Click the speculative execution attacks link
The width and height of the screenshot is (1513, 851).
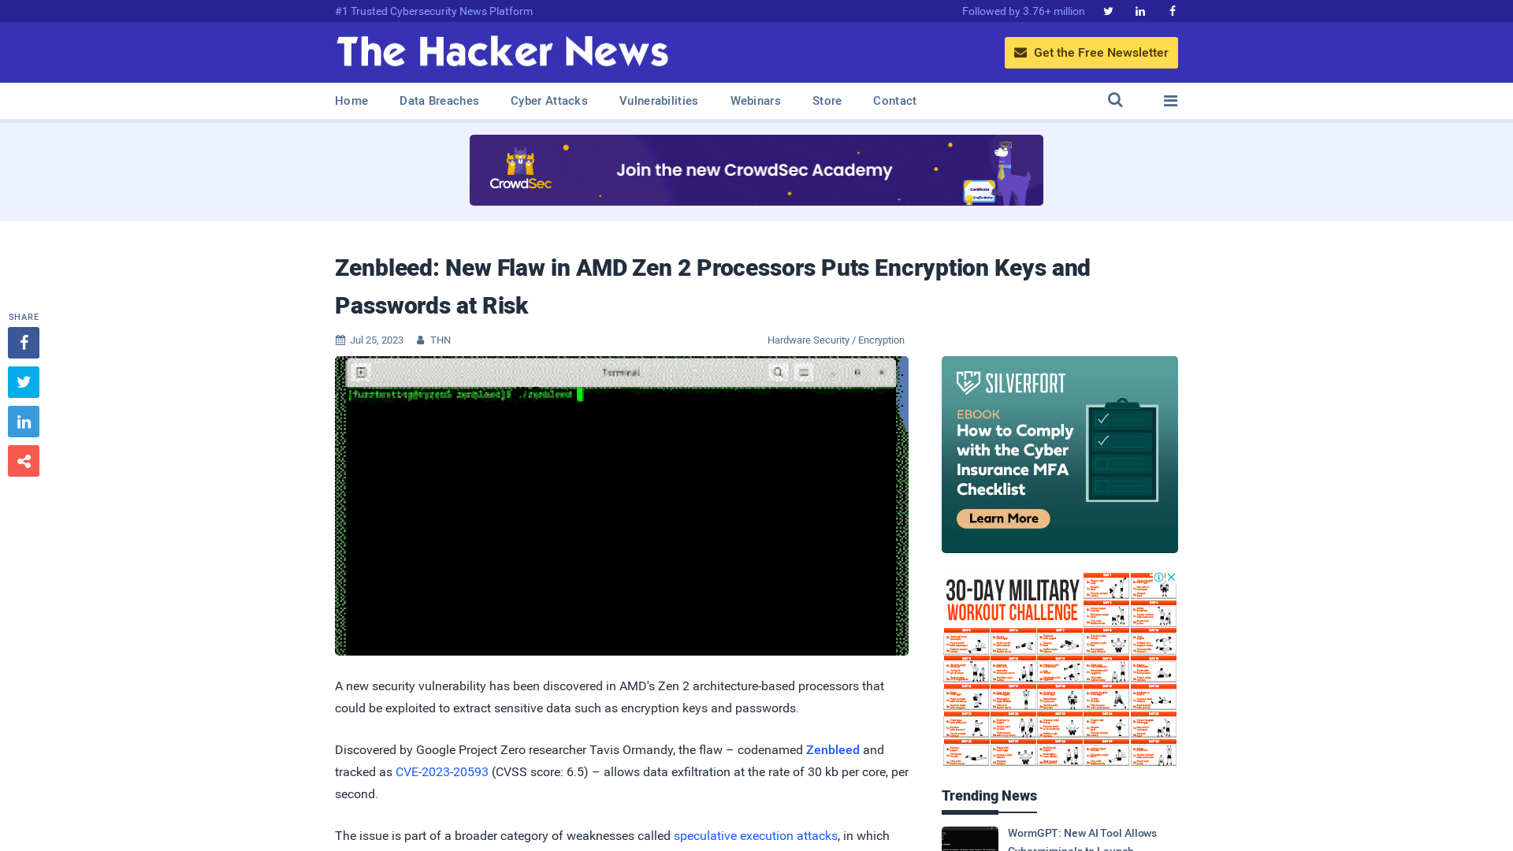tap(756, 835)
